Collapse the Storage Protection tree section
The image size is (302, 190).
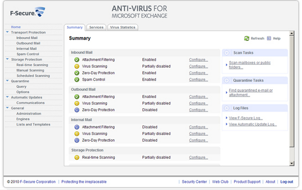pyautogui.click(x=7, y=59)
